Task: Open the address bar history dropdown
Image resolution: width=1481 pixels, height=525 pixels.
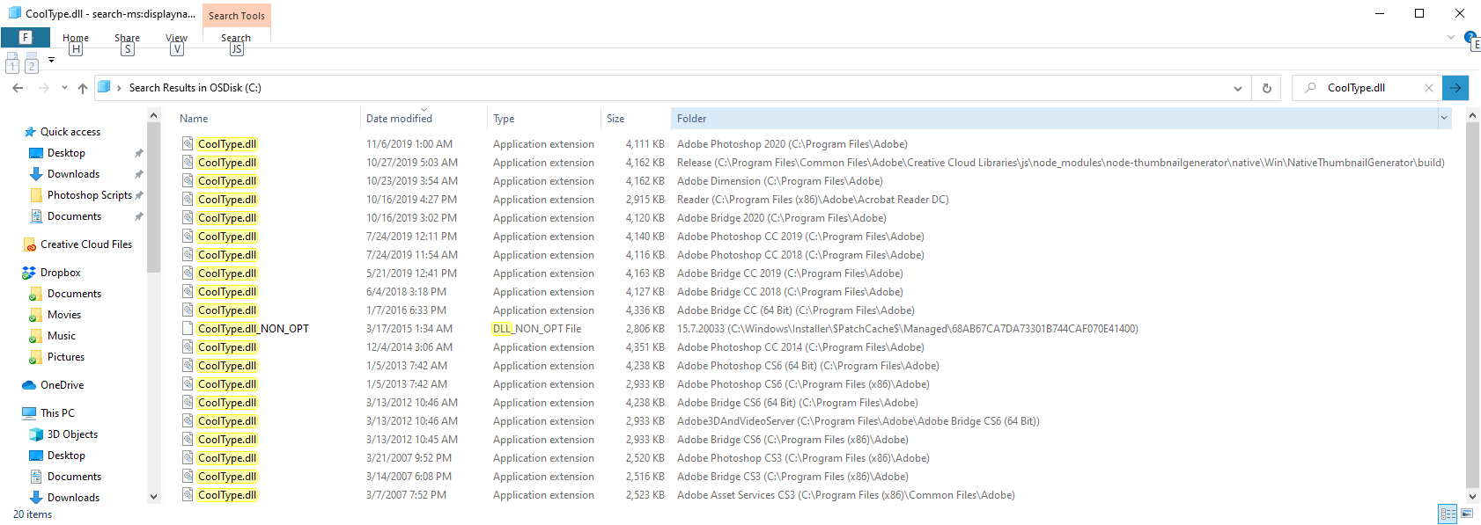Action: [x=1238, y=88]
